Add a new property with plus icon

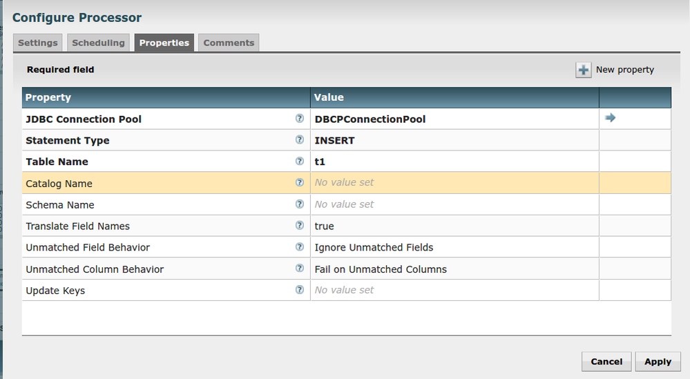click(584, 70)
